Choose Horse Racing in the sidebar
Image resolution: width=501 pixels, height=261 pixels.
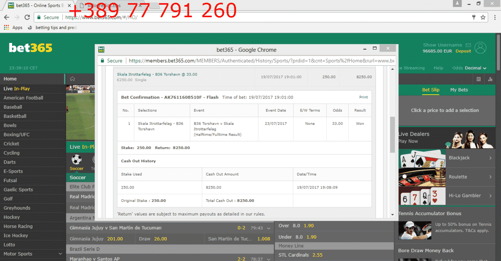(x=32, y=227)
